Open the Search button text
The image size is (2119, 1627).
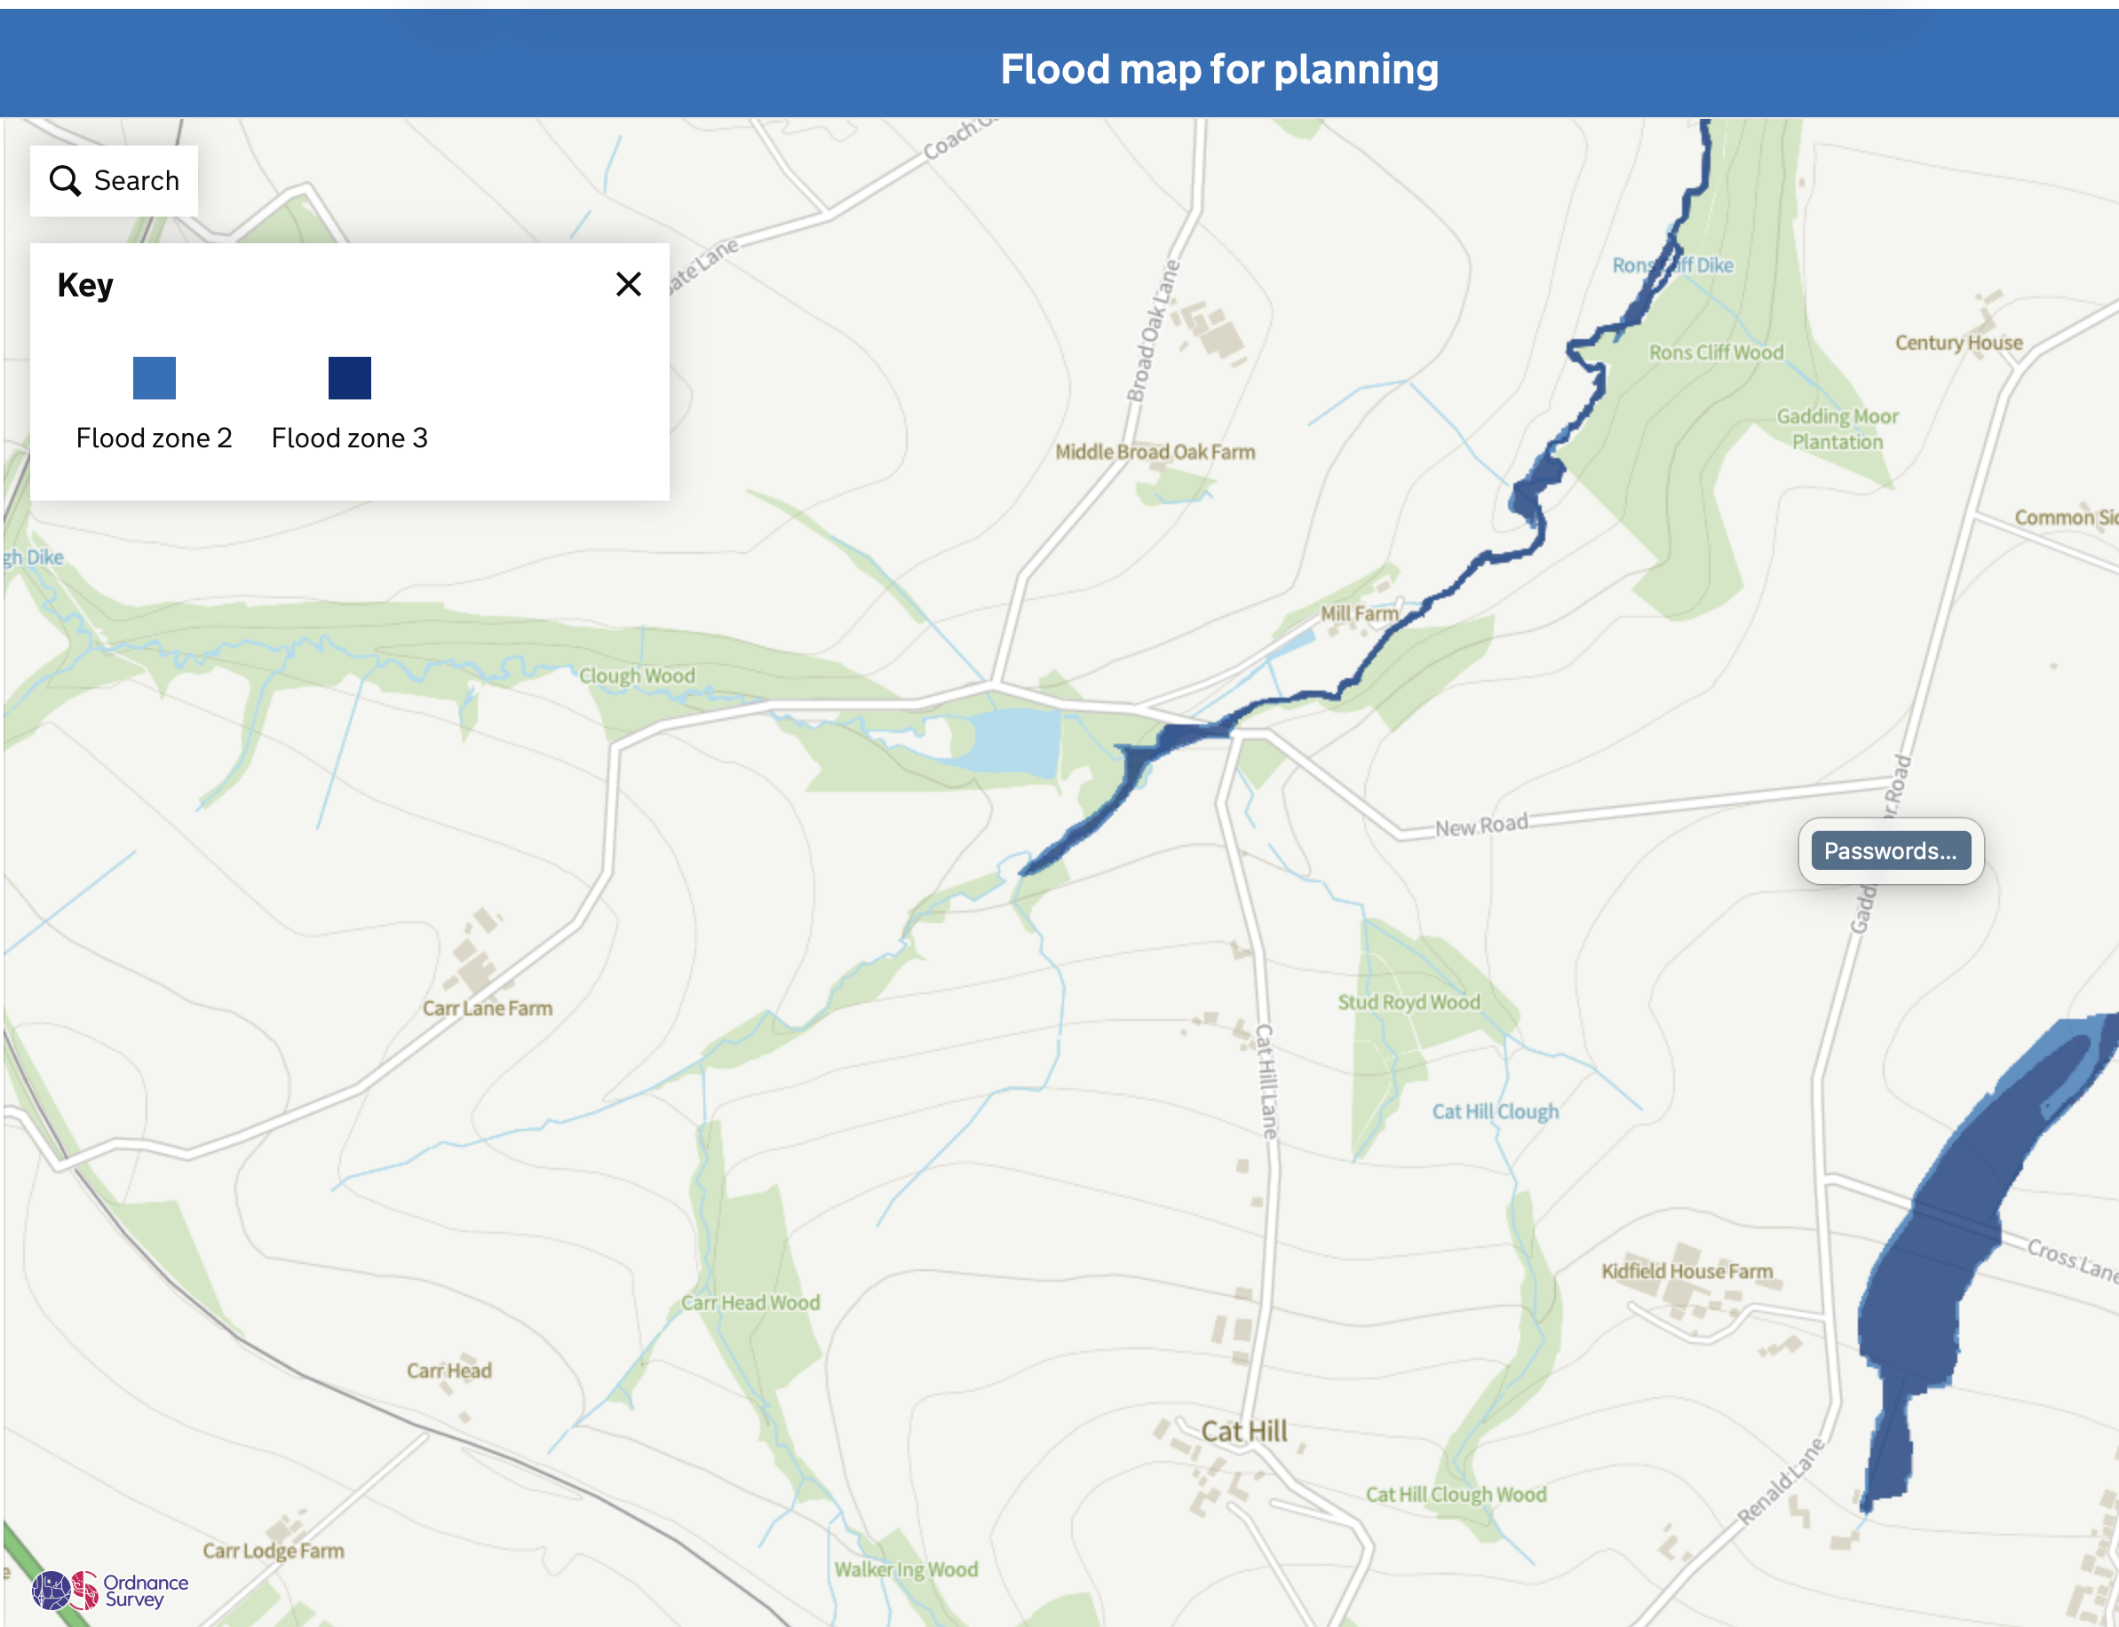pos(137,180)
